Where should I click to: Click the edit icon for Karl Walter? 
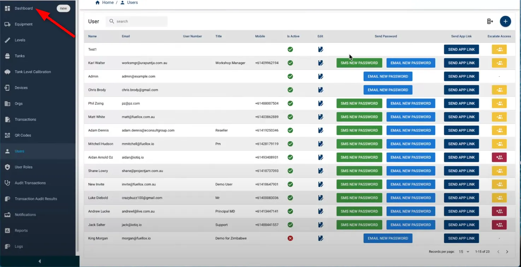click(321, 63)
